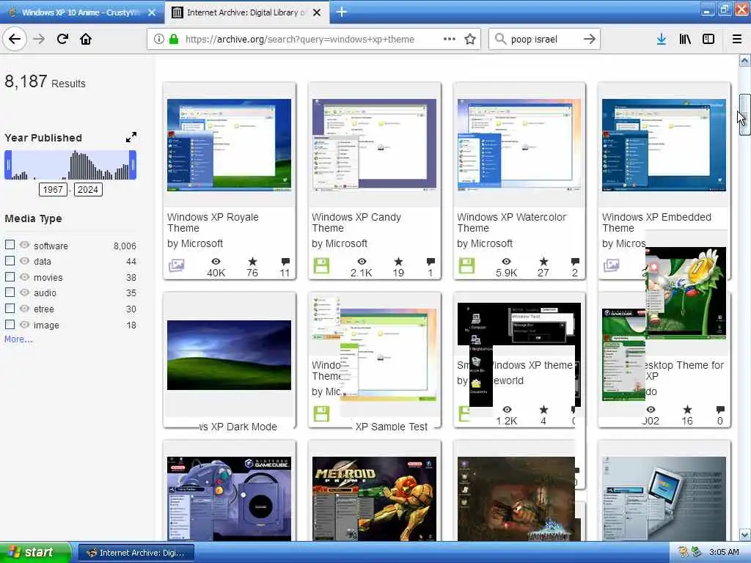The height and width of the screenshot is (563, 751).
Task: Check the software media type box
Action: click(10, 245)
